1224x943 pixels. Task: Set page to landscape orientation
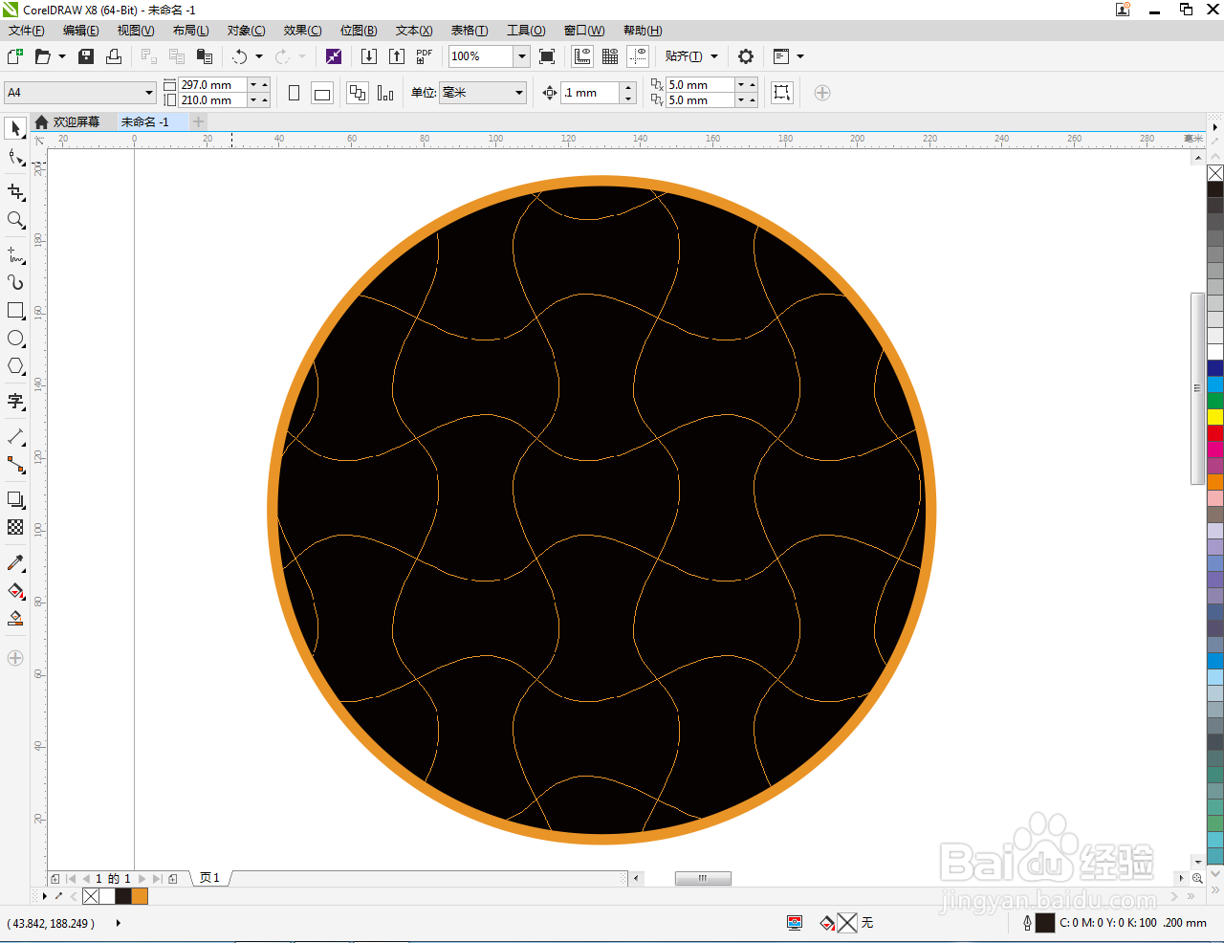(x=322, y=93)
